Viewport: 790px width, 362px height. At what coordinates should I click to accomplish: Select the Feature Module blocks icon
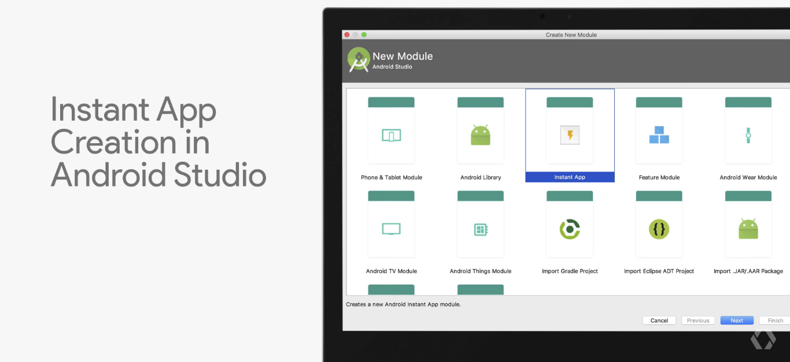point(659,135)
